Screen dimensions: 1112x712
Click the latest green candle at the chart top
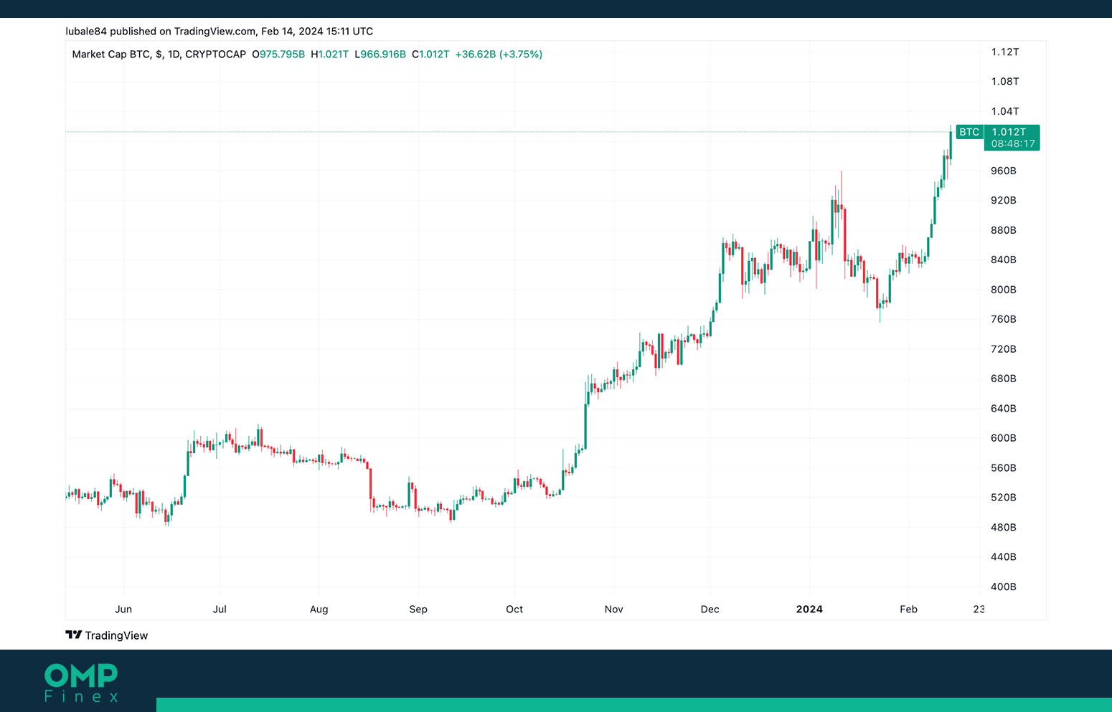click(x=951, y=146)
